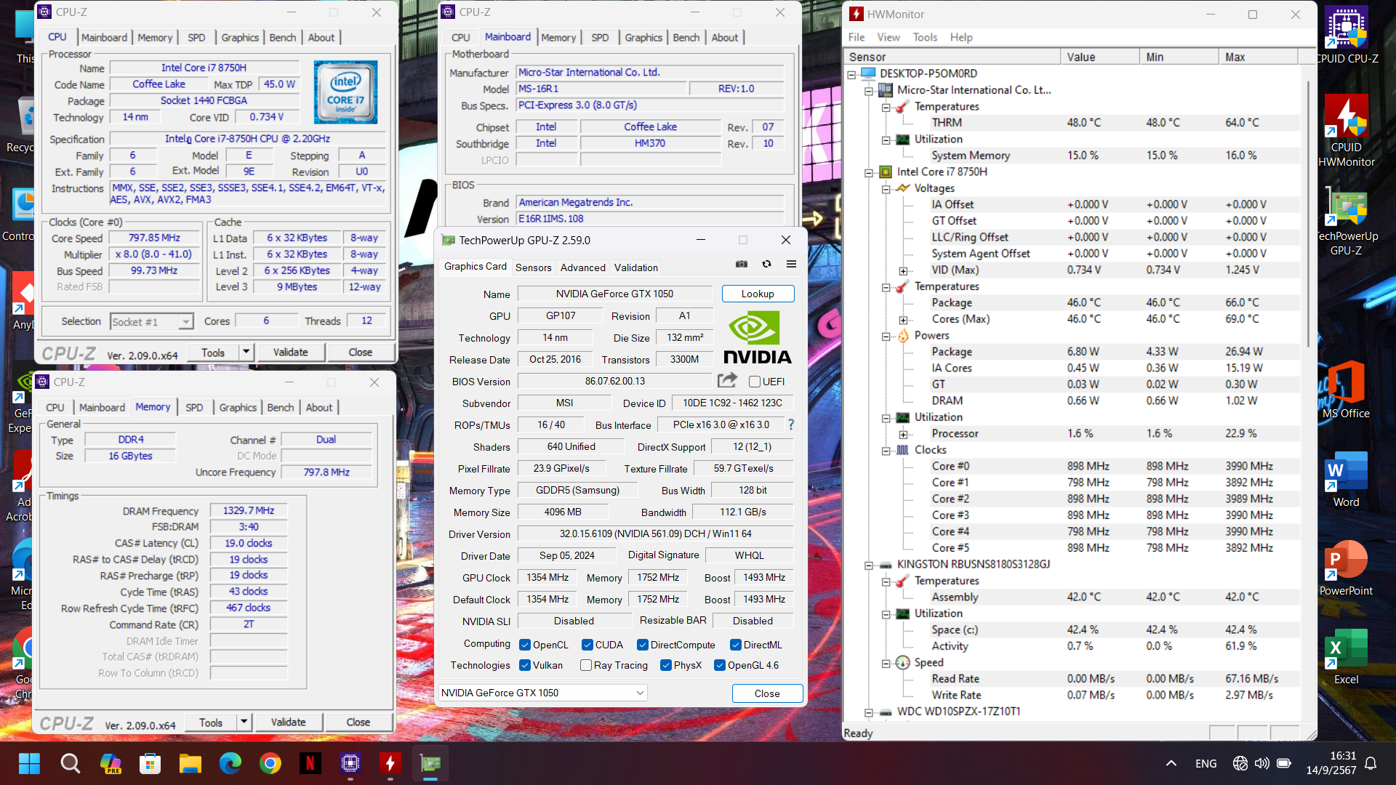The image size is (1396, 785).
Task: Toggle the OpenCL checkbox
Action: (x=525, y=645)
